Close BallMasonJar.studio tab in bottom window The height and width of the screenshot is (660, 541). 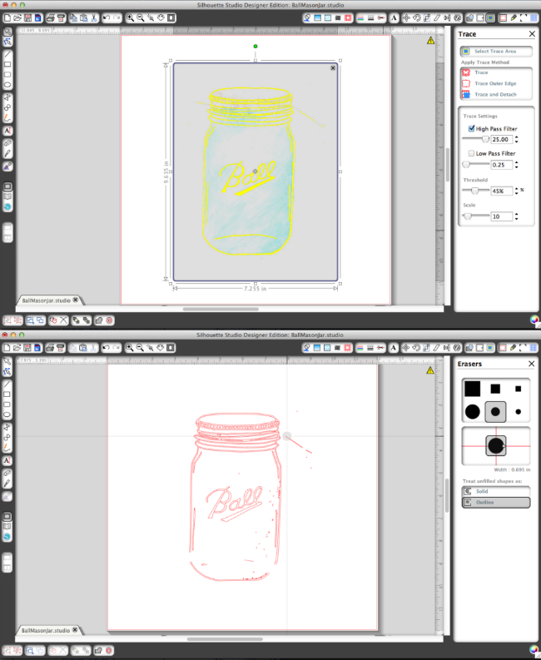coord(75,630)
